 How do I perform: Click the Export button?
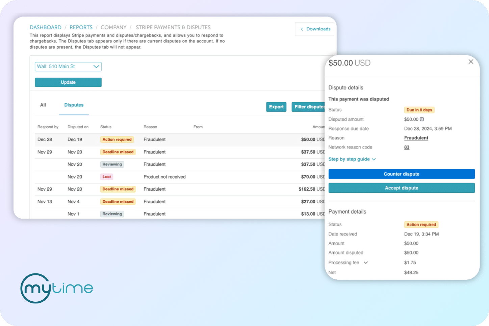coord(276,107)
